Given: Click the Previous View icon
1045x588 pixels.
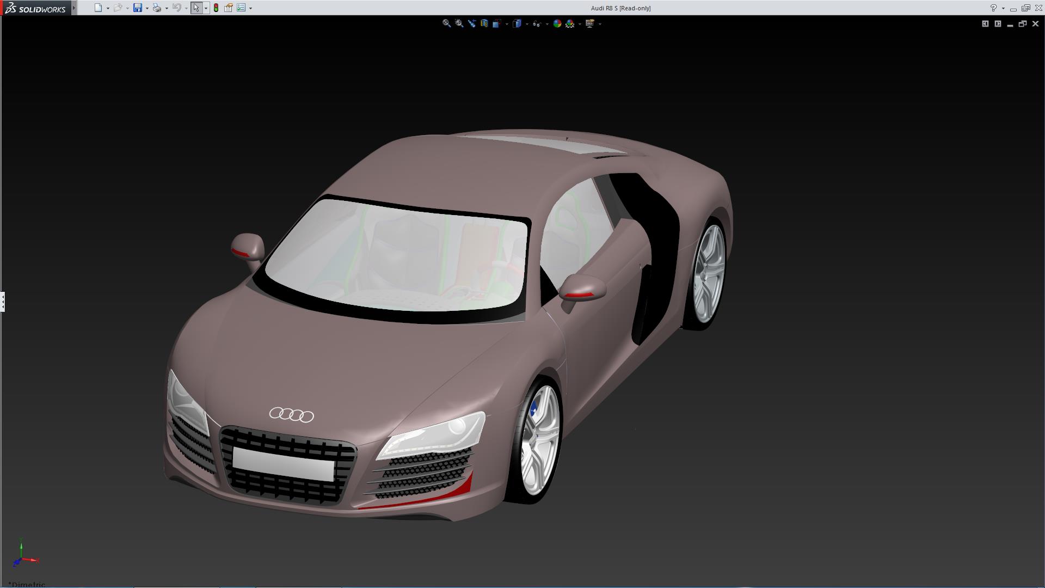Looking at the screenshot, I should 471,23.
